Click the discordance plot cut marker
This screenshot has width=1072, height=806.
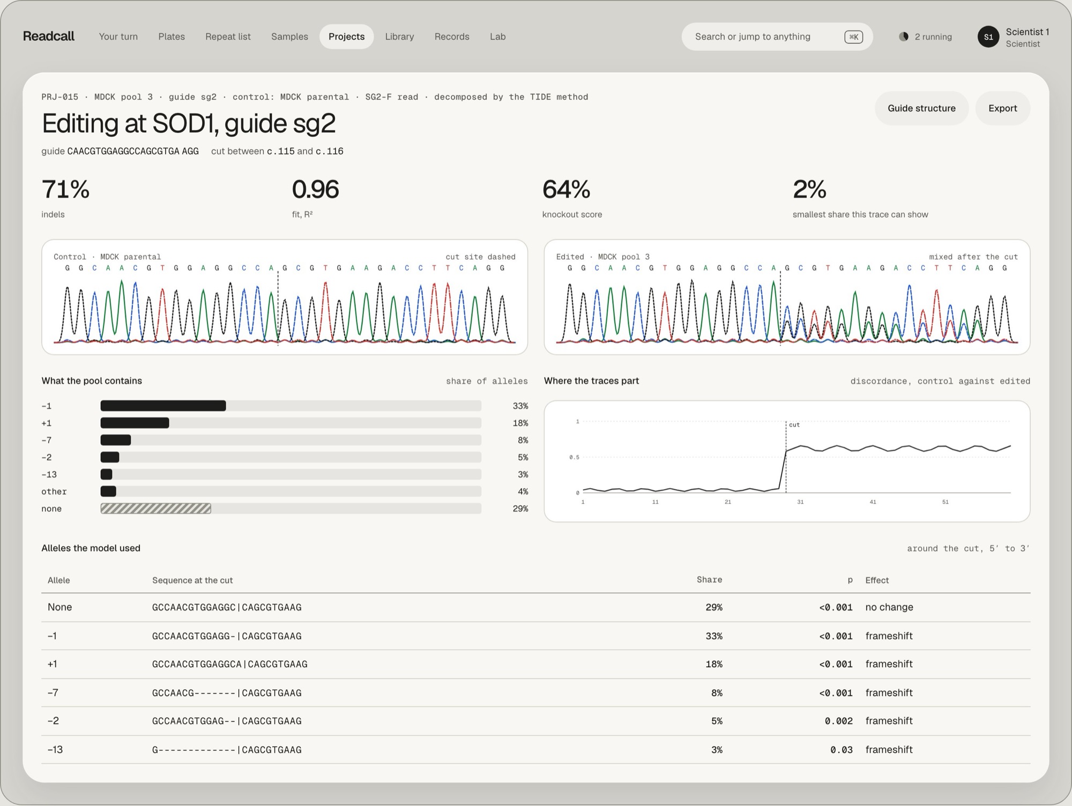tap(786, 457)
